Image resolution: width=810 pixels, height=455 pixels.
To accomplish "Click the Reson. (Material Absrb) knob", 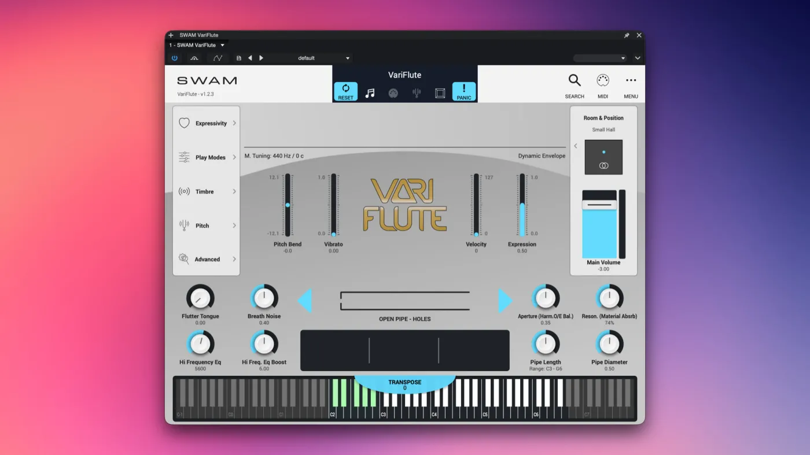I will click(609, 298).
